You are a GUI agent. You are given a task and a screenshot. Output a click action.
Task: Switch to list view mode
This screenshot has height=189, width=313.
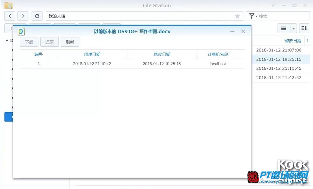[284, 28]
